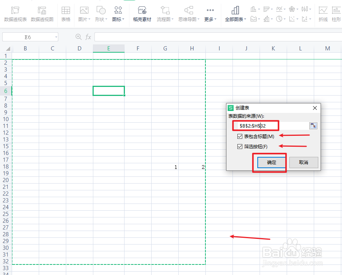
Task: Insert a 表格 table
Action: (x=65, y=14)
